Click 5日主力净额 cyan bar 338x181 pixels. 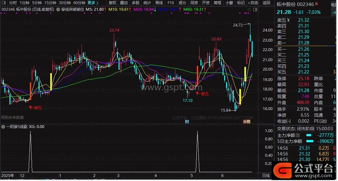pos(310,141)
